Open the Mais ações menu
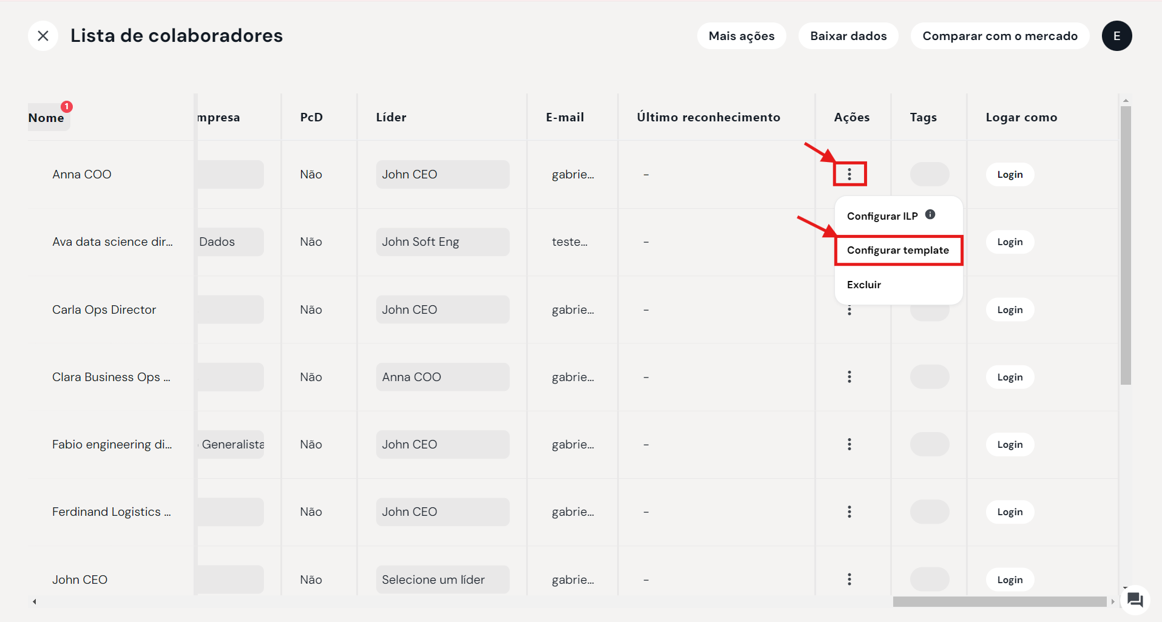This screenshot has width=1162, height=622. (741, 36)
